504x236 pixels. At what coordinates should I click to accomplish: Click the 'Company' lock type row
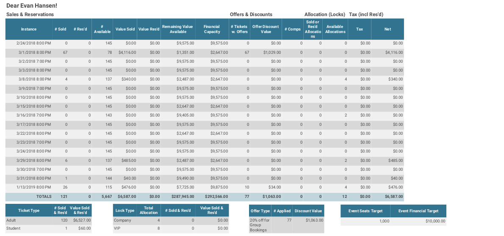pos(171,220)
